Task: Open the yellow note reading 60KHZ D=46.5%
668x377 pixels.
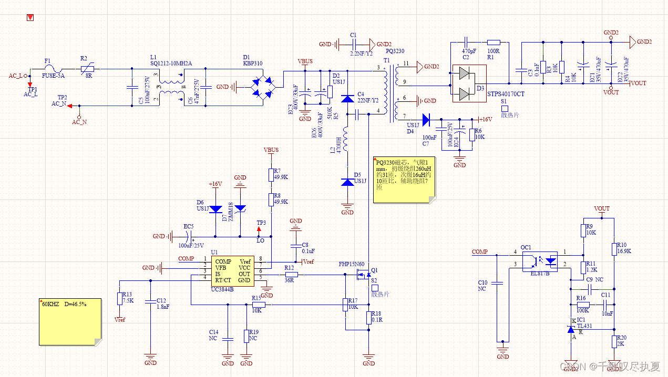Action: click(71, 322)
